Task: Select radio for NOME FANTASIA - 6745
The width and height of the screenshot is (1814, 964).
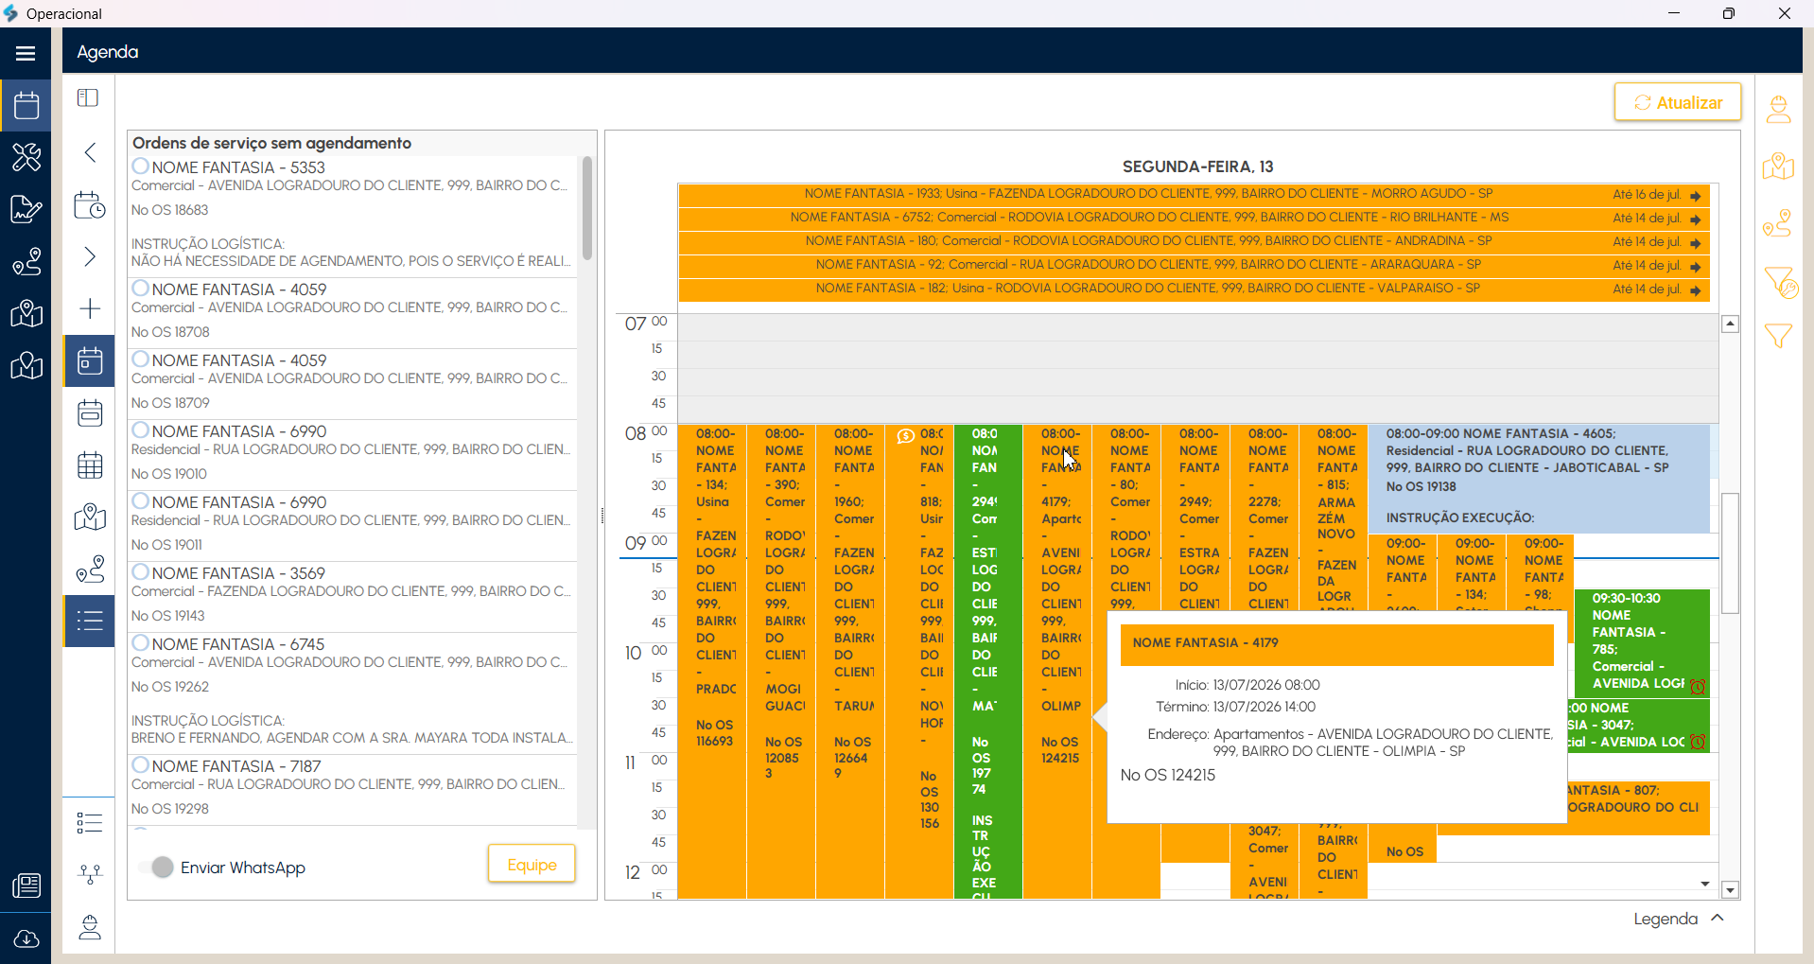Action: click(141, 643)
